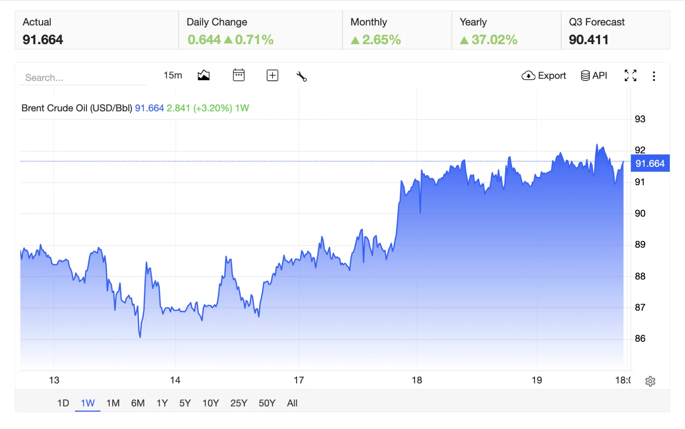Open the wrench chart tools icon
The height and width of the screenshot is (429, 685).
tap(301, 76)
